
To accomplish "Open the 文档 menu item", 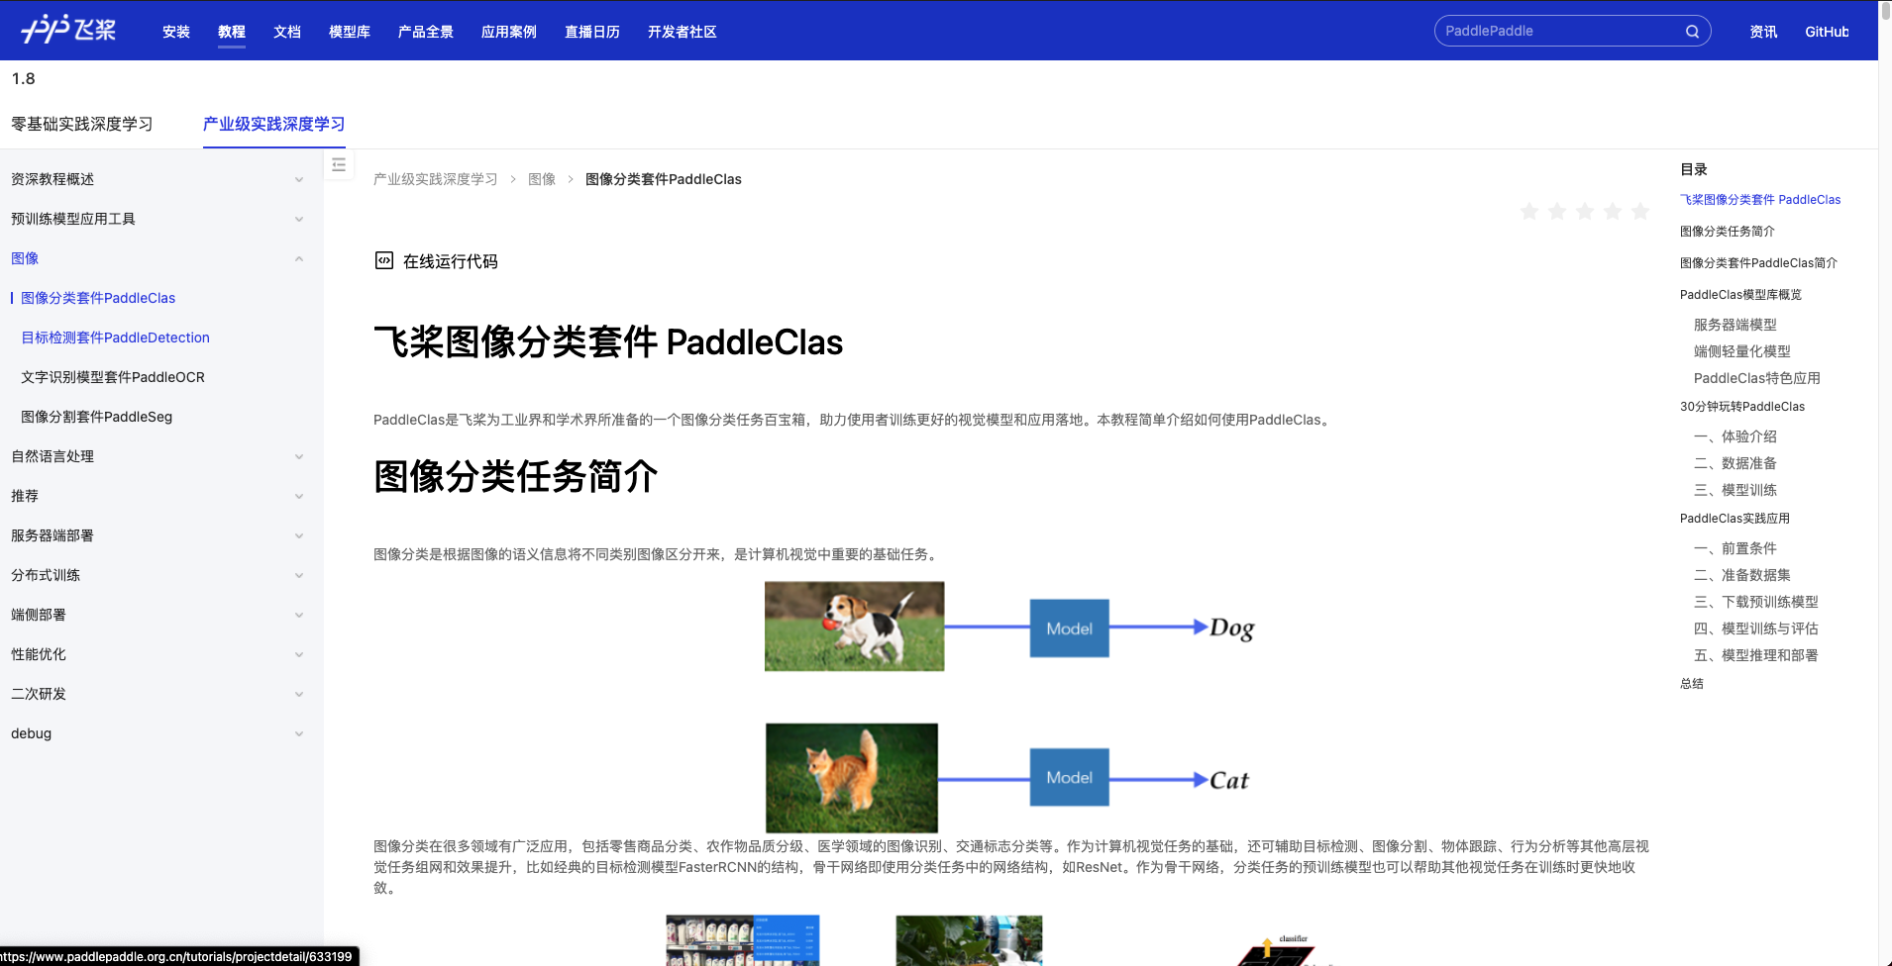I will coord(287,32).
